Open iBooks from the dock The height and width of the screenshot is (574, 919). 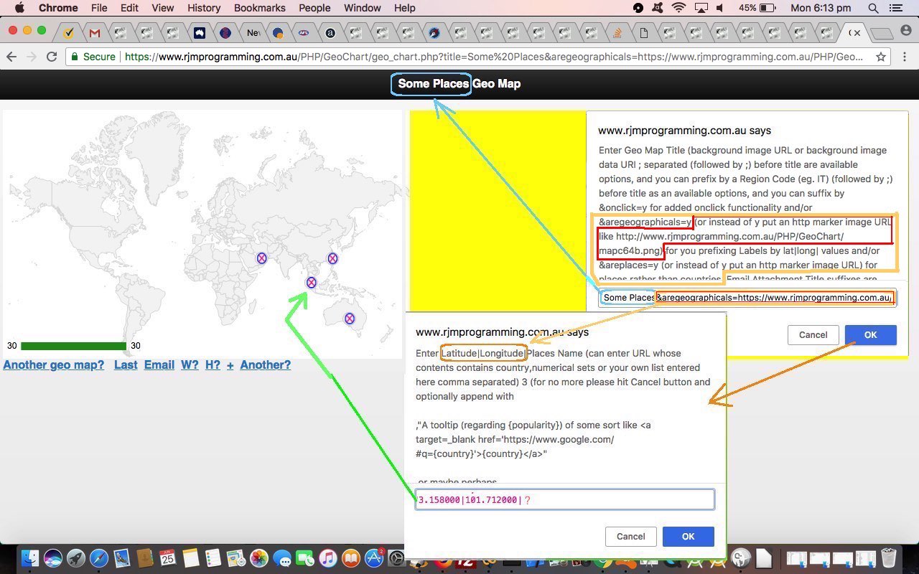pyautogui.click(x=351, y=558)
